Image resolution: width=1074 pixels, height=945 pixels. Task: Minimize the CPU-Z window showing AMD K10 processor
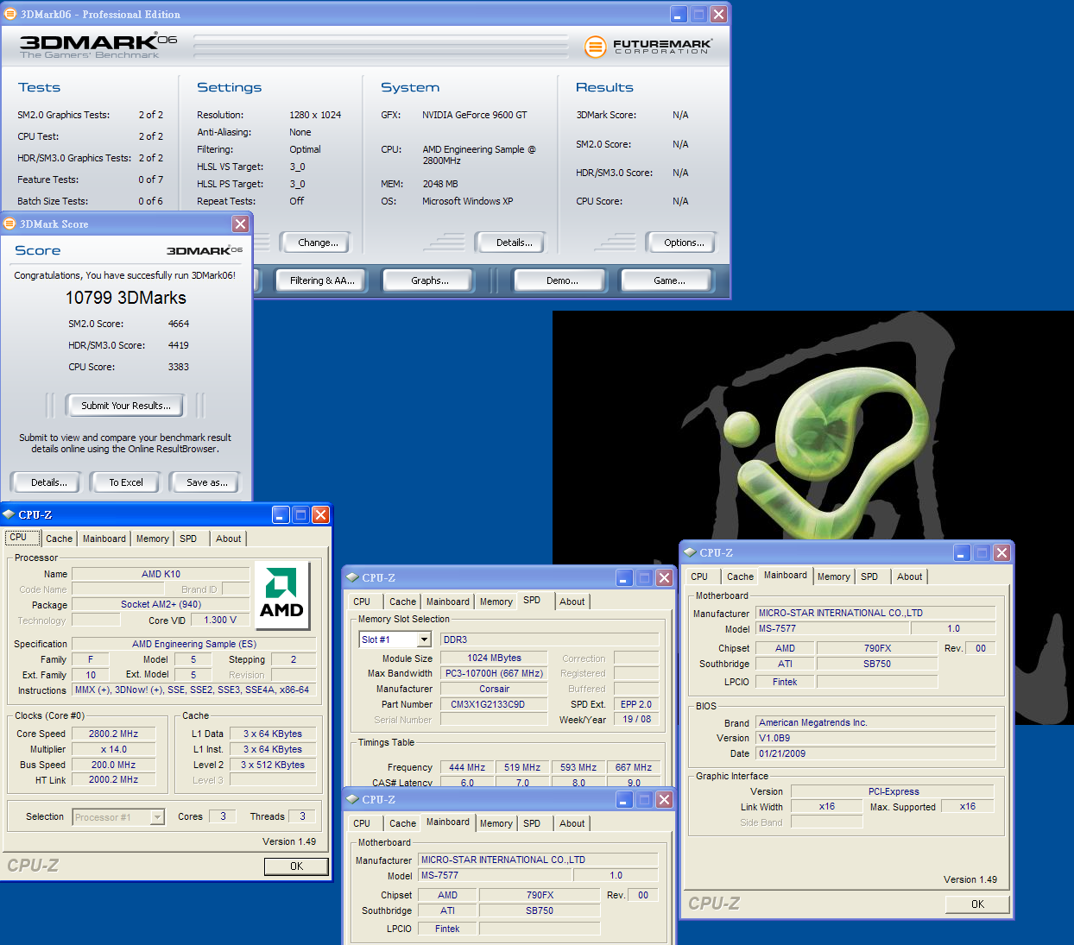click(x=281, y=515)
